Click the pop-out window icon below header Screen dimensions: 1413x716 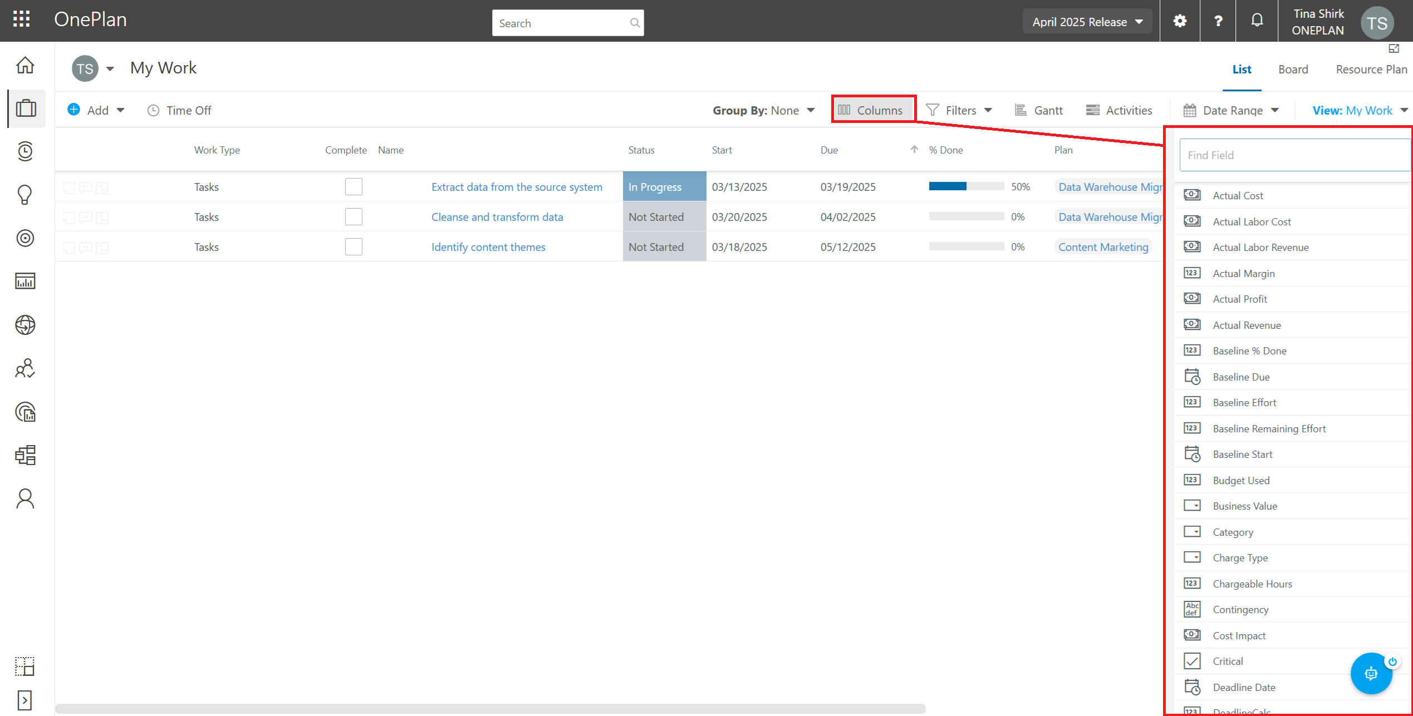[1394, 49]
